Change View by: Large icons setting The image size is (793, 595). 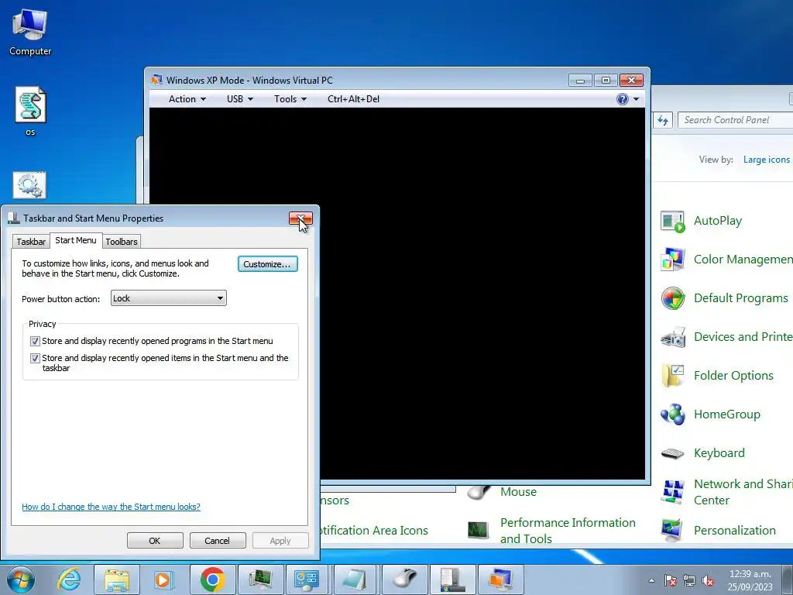(x=766, y=160)
